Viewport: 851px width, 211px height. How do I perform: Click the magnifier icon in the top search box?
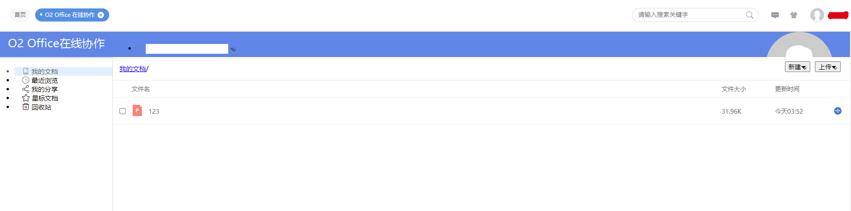[750, 15]
